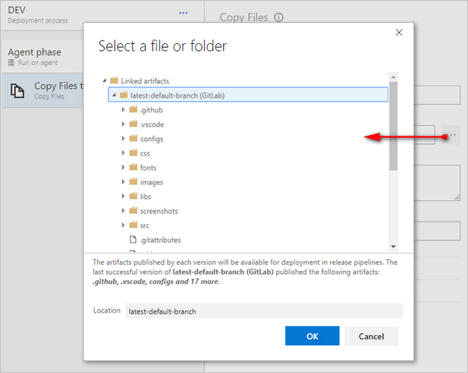Open the DEV ellipsis options menu
The height and width of the screenshot is (373, 468).
[x=183, y=13]
